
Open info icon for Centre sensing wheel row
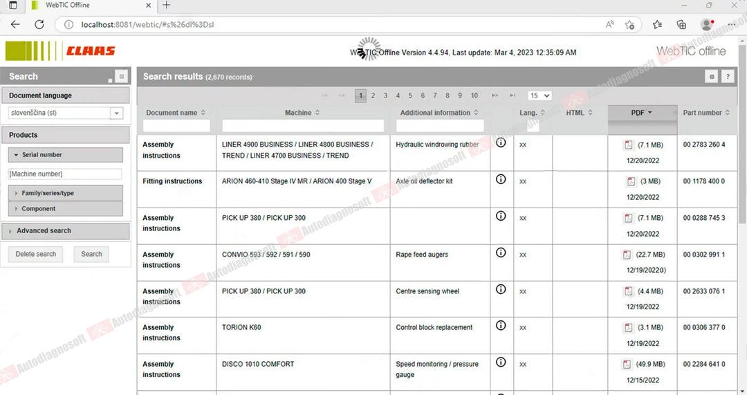click(x=501, y=289)
